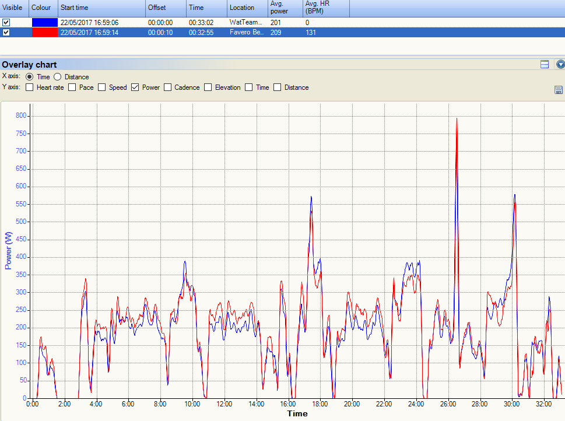The height and width of the screenshot is (421, 565).
Task: Select the Time radio button for X axis
Action: pyautogui.click(x=30, y=77)
